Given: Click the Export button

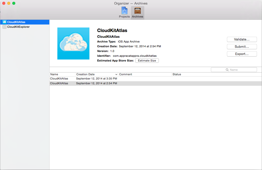Looking at the screenshot, I should 242,54.
